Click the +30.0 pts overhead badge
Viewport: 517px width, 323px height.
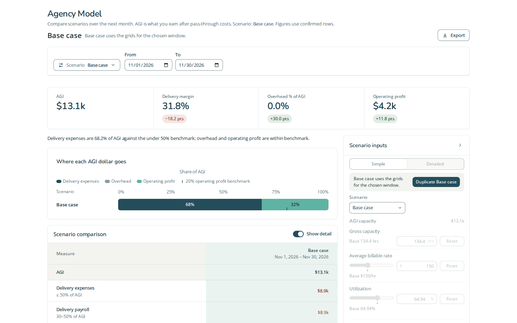[x=280, y=119]
